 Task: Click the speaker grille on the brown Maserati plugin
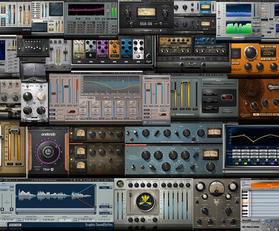(252, 88)
